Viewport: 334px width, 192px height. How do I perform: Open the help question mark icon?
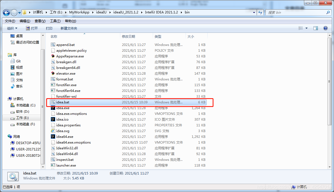pos(325,28)
